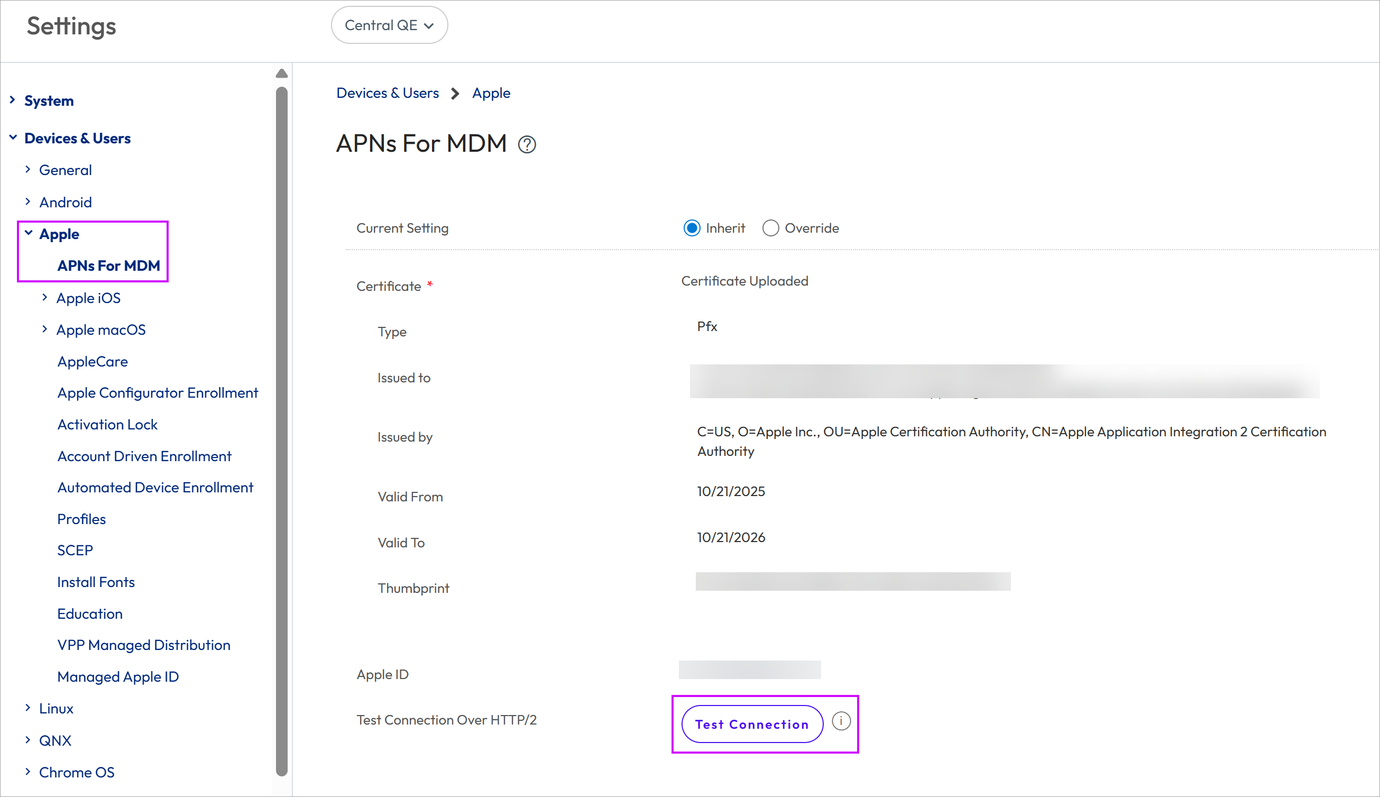Click the scrollbar up arrow in sidebar
Screen dimensions: 1380x797
click(x=282, y=74)
